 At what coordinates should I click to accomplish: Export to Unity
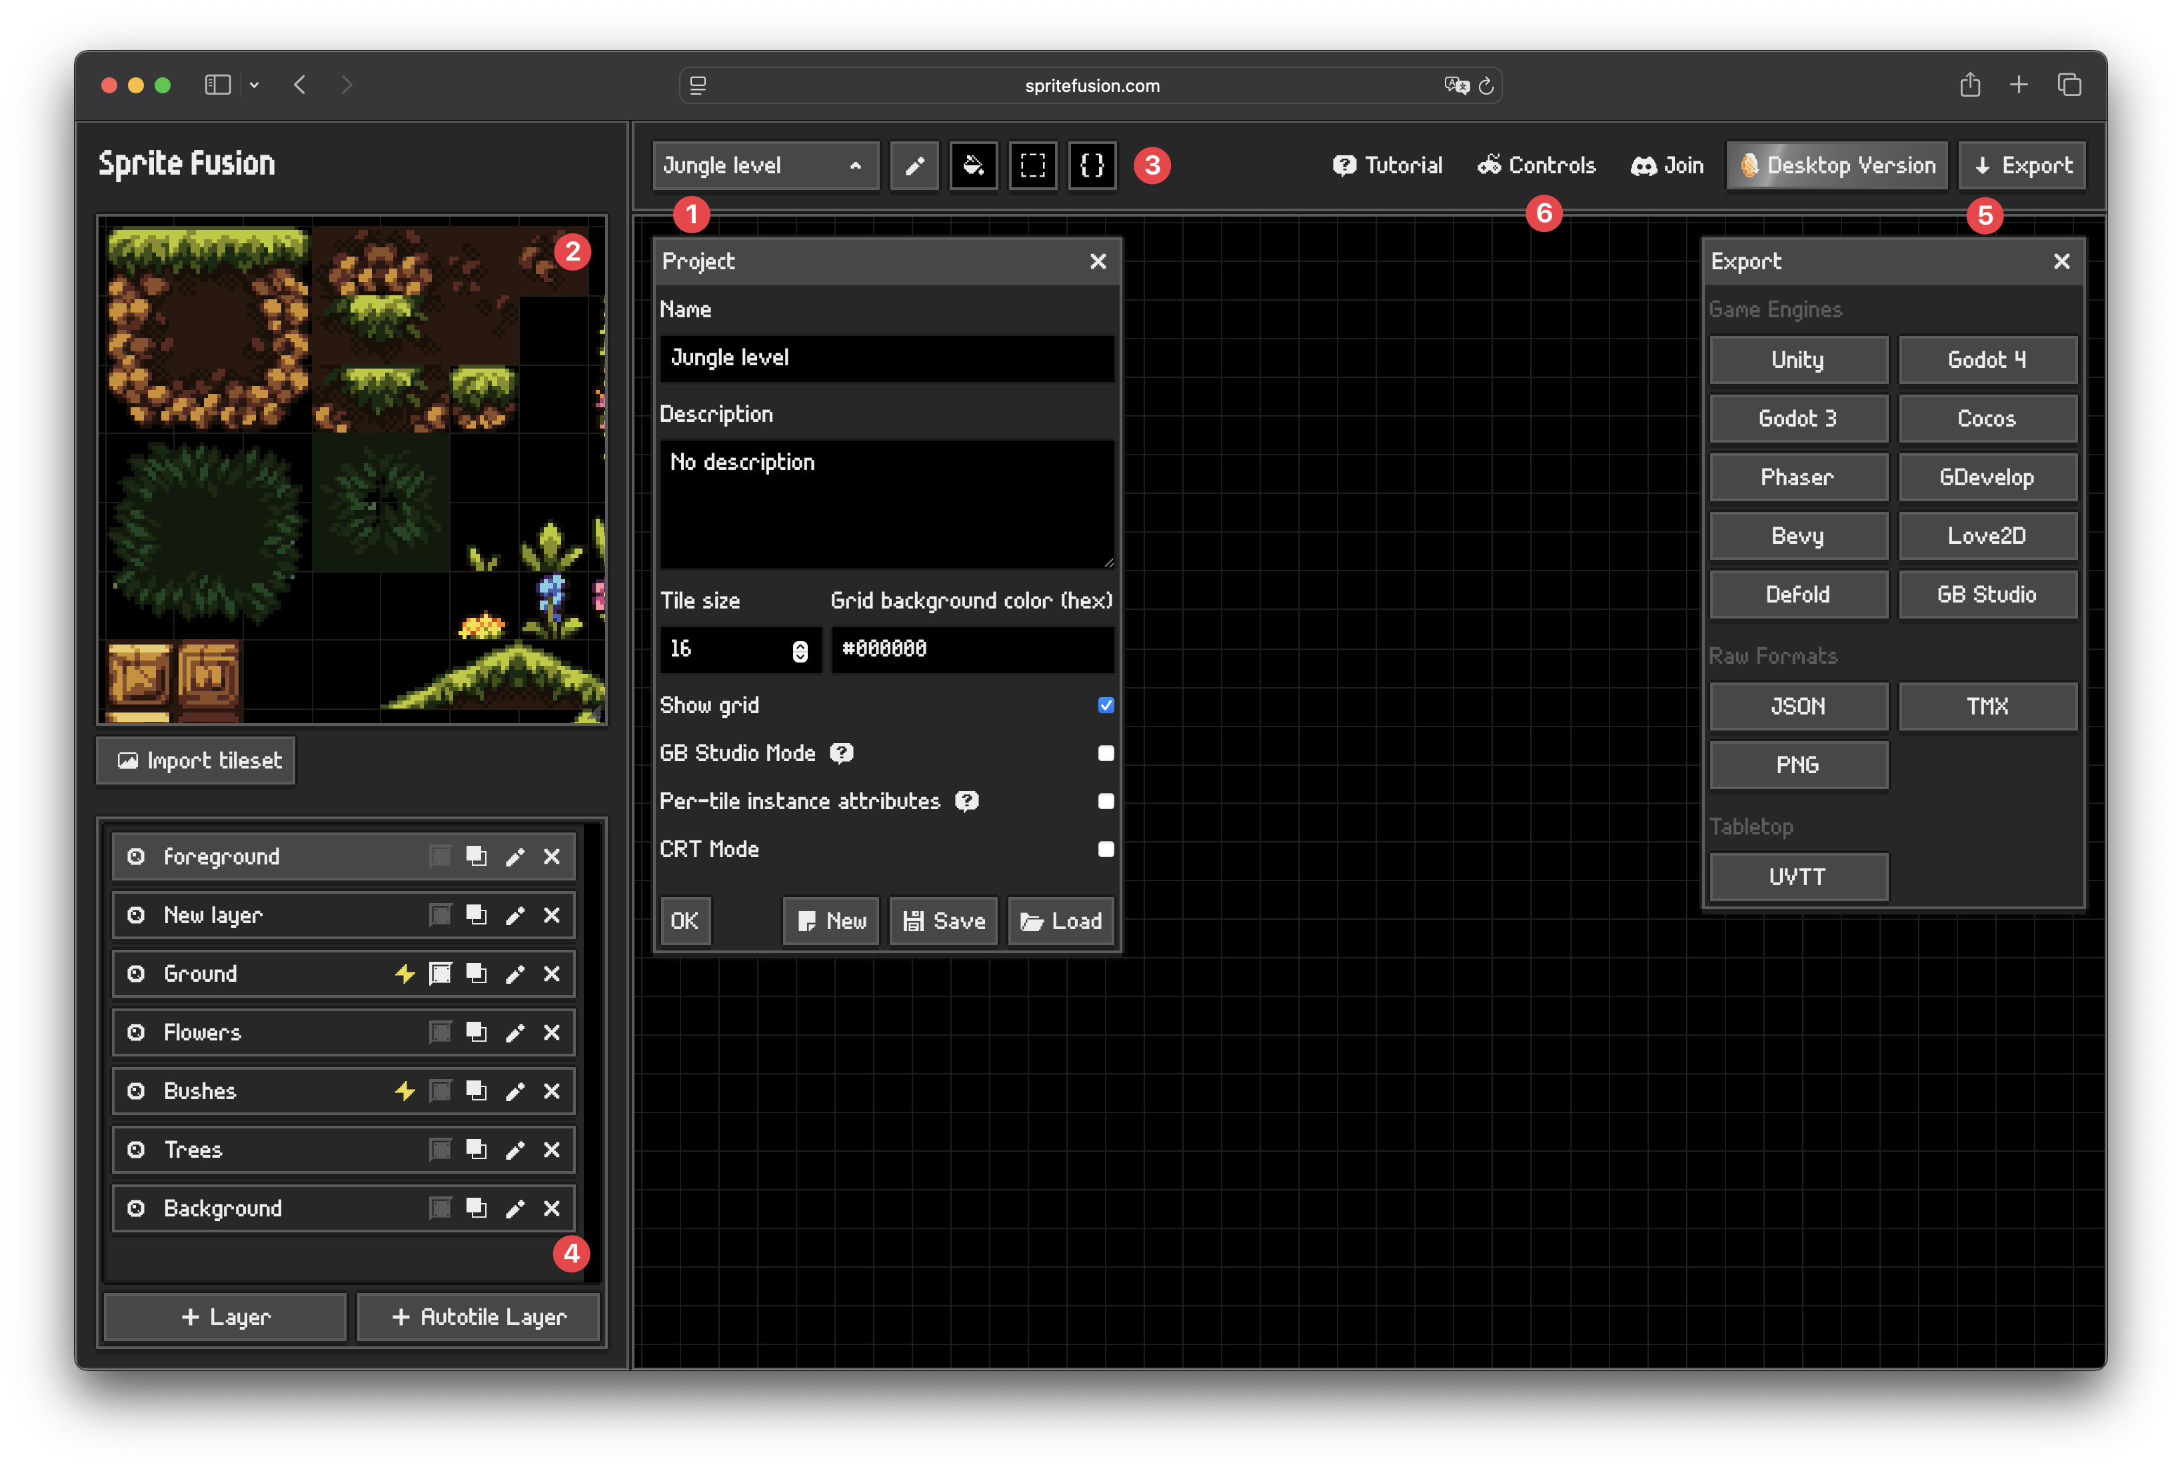coord(1798,360)
